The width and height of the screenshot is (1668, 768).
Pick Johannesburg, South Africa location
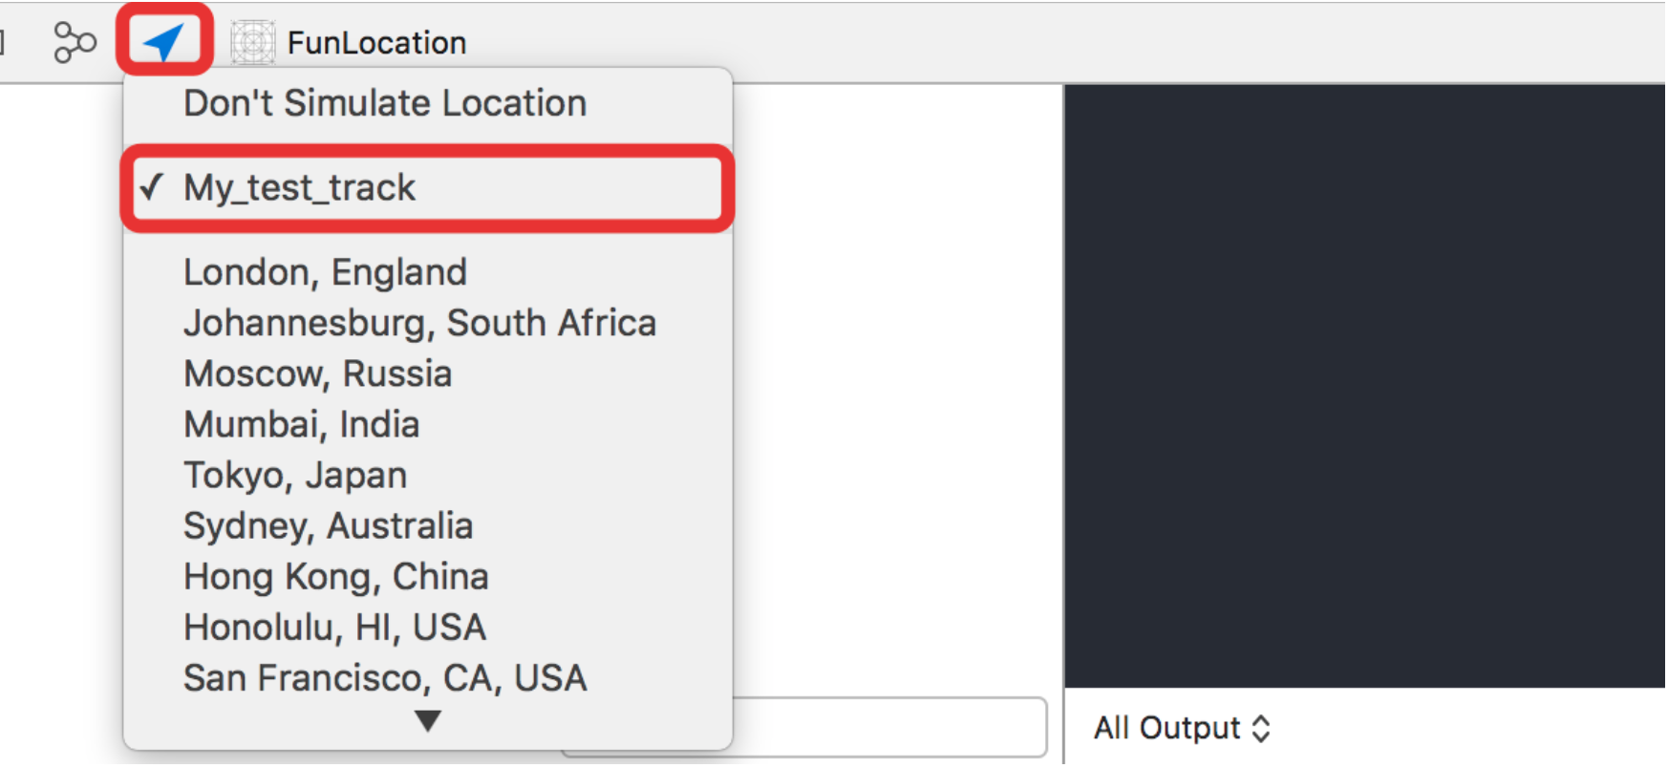[x=419, y=323]
